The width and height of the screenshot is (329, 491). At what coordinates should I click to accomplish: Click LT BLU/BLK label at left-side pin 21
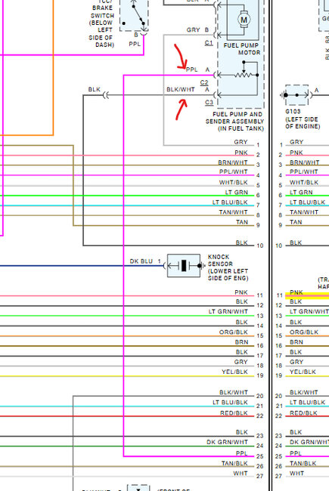(230, 403)
